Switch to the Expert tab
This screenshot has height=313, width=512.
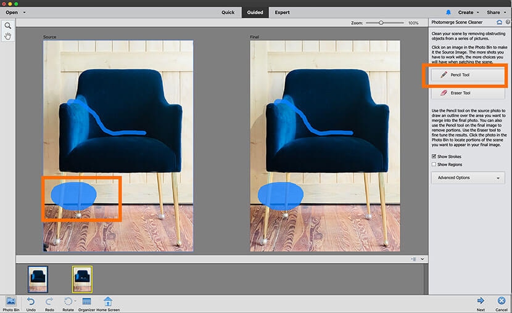[282, 12]
